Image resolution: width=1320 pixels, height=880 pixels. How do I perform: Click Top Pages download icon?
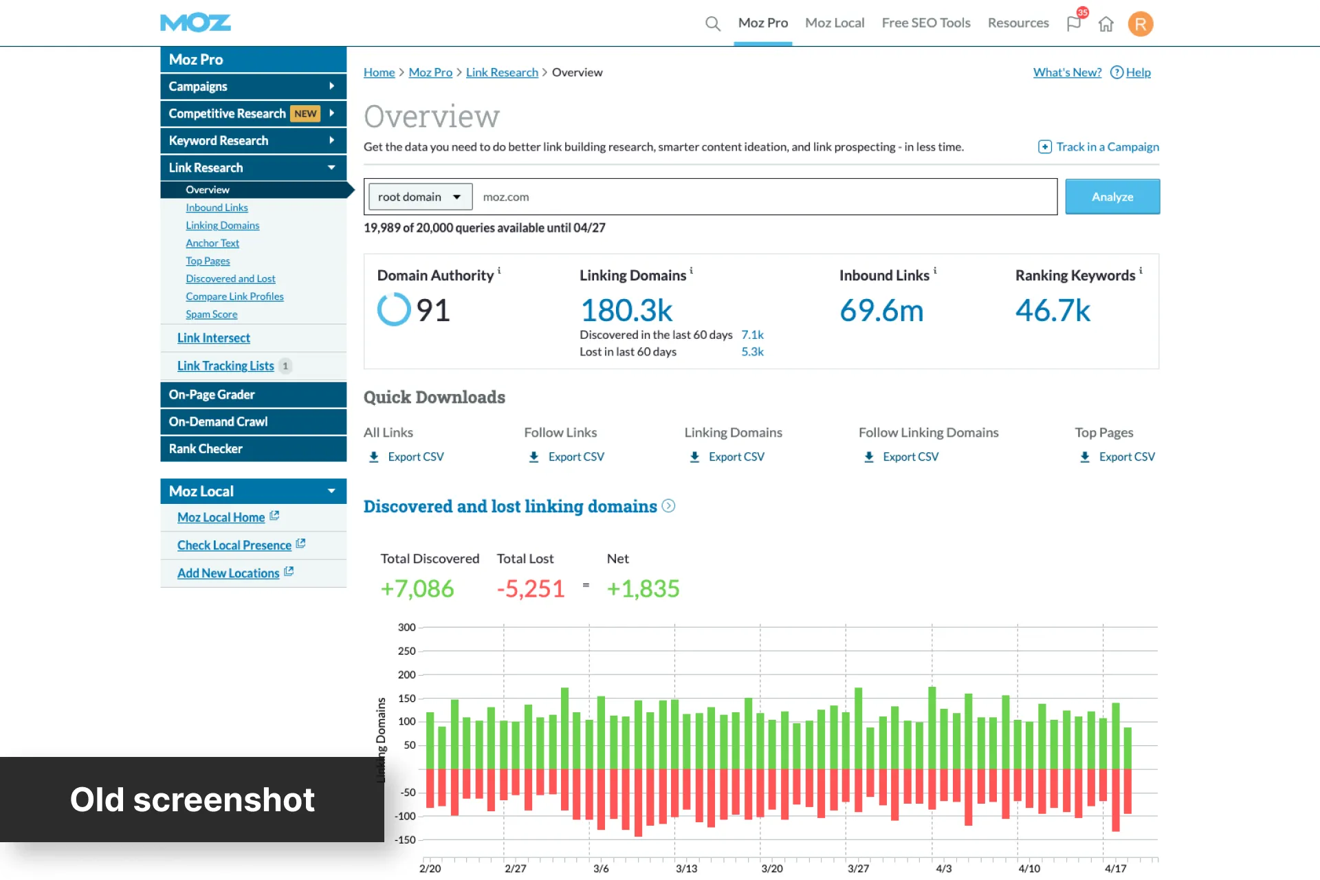tap(1085, 456)
